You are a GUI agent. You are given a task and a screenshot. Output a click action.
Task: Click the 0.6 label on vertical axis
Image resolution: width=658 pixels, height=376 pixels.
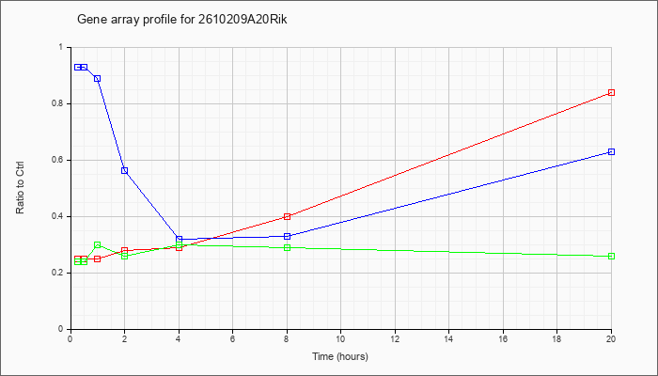tap(62, 161)
